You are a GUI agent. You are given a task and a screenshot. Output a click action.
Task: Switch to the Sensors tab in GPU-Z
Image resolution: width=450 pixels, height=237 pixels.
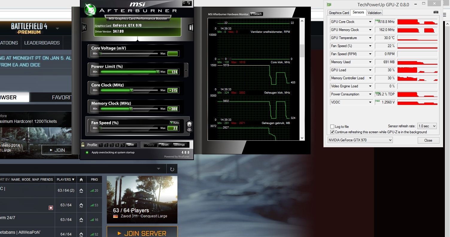pos(358,12)
